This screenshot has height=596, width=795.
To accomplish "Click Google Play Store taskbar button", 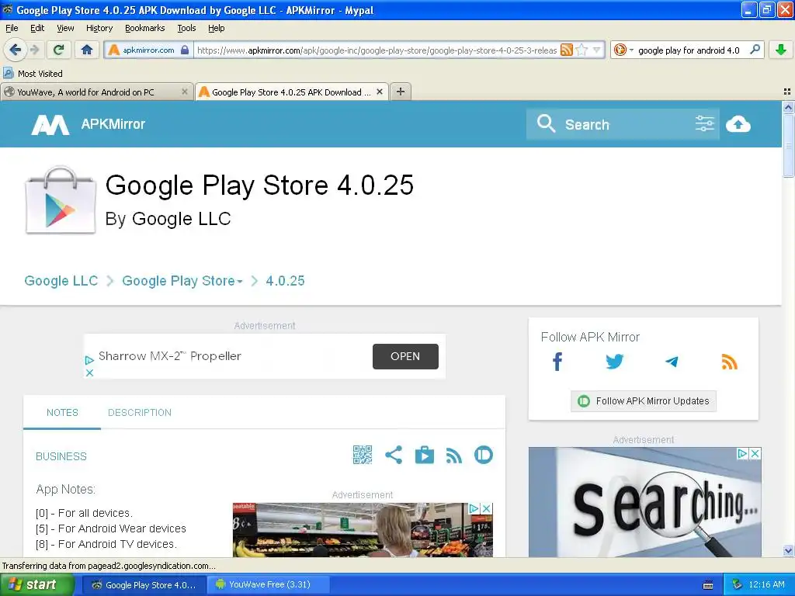I will (144, 584).
